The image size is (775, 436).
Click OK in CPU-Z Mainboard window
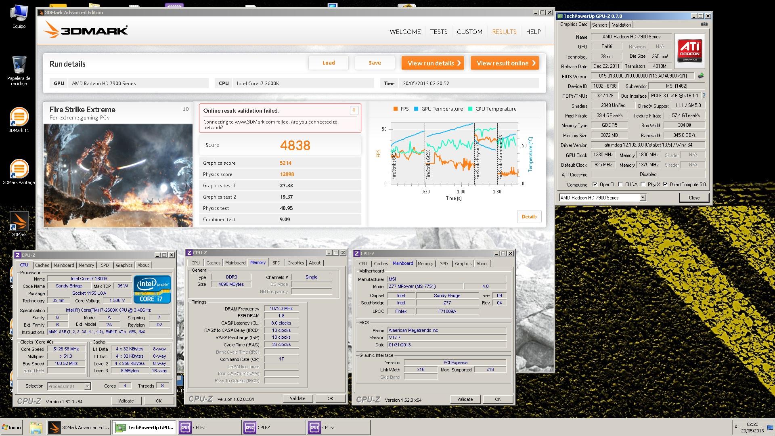(497, 399)
